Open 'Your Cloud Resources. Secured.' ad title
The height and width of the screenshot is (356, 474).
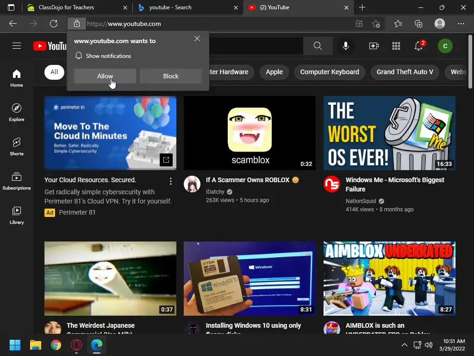click(x=90, y=180)
